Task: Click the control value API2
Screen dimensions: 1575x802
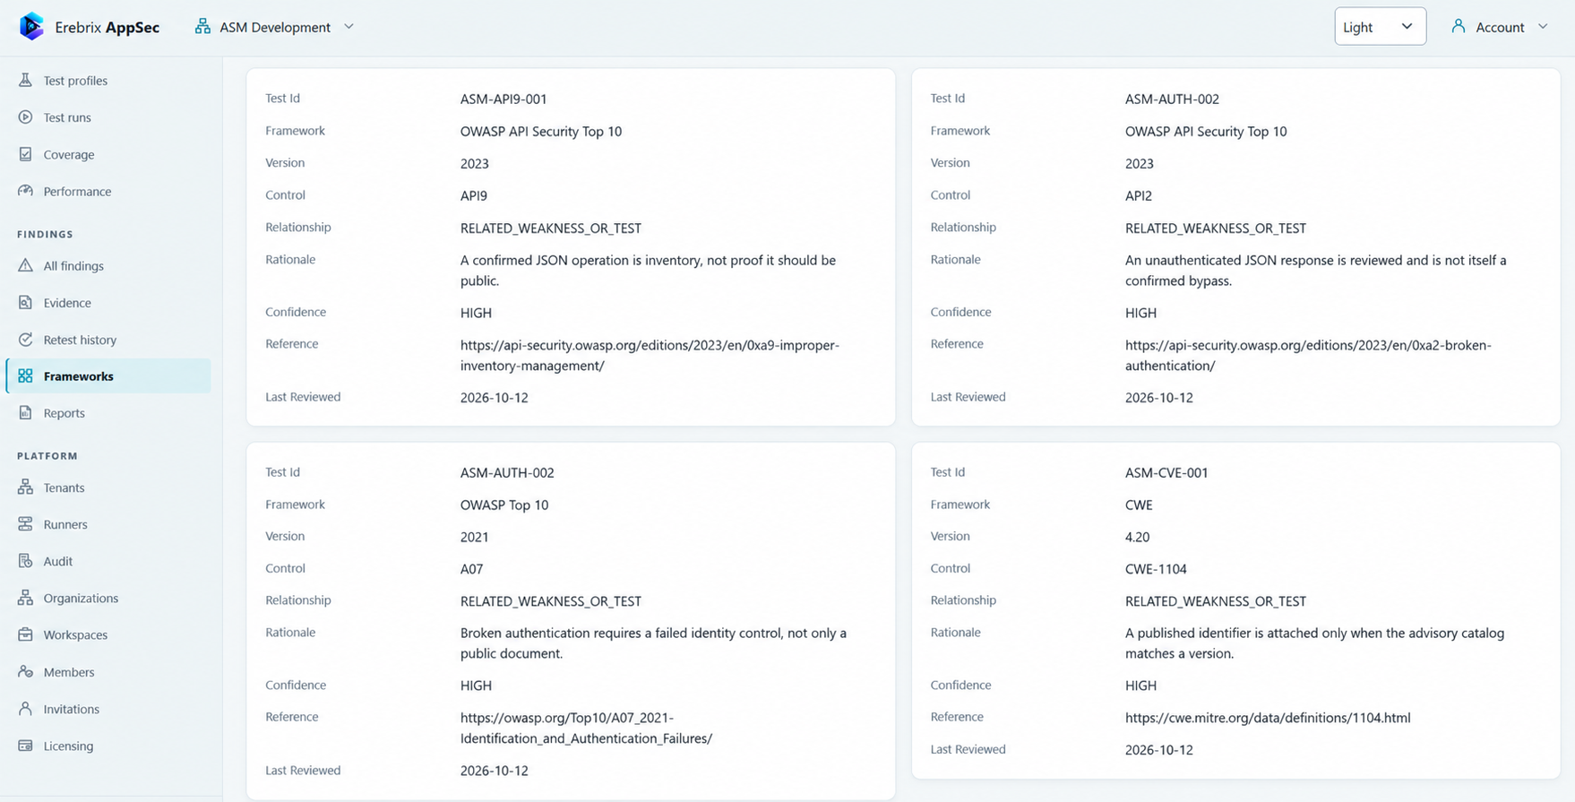Action: click(x=1139, y=195)
